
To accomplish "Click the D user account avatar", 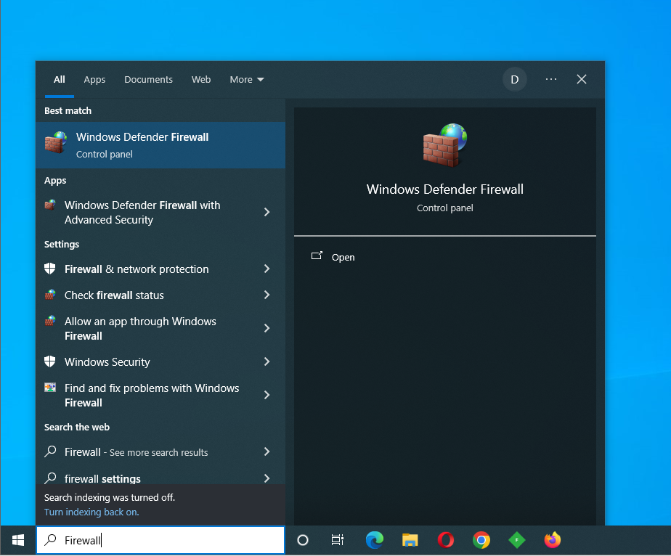I will click(515, 80).
